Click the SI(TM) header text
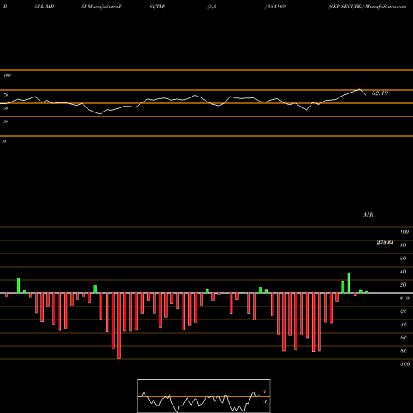The height and width of the screenshot is (413, 413). (x=157, y=7)
